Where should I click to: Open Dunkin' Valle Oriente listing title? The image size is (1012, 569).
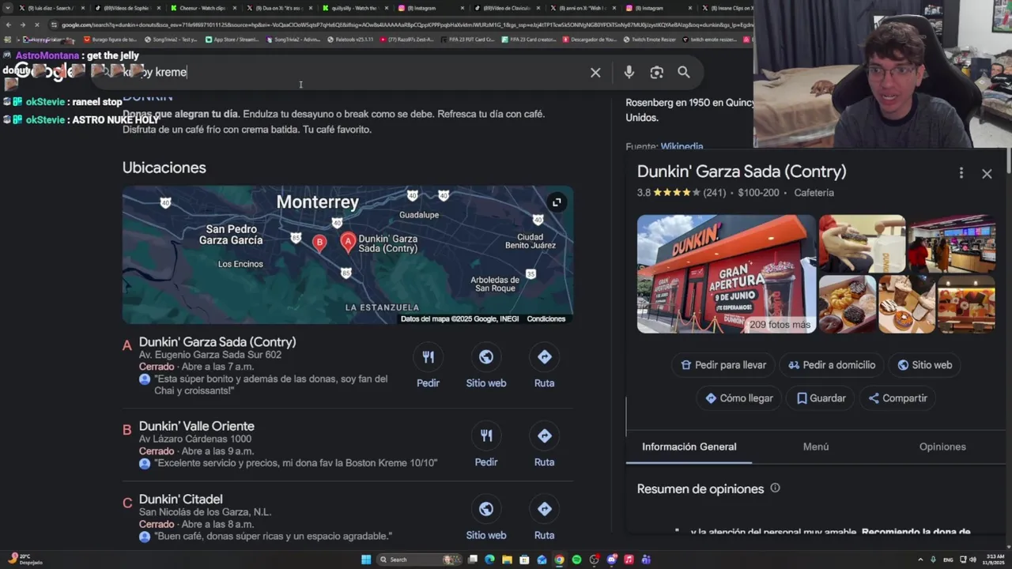pos(197,426)
